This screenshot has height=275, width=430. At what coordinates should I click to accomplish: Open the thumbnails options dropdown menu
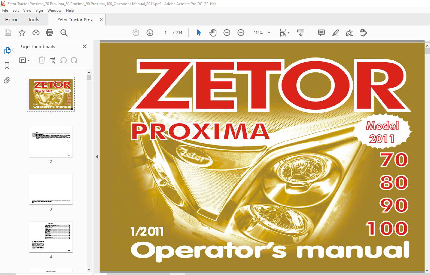point(25,60)
